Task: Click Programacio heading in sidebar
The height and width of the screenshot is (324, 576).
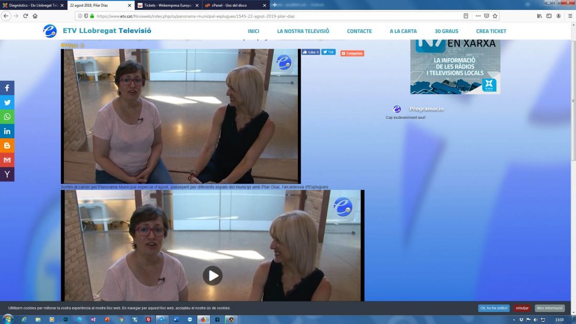Action: (426, 109)
